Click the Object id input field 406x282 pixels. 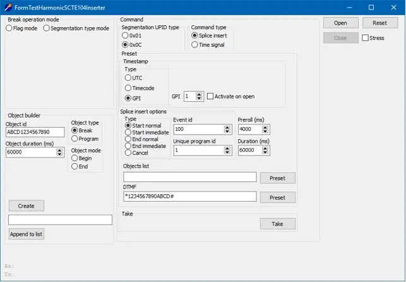pyautogui.click(x=35, y=132)
